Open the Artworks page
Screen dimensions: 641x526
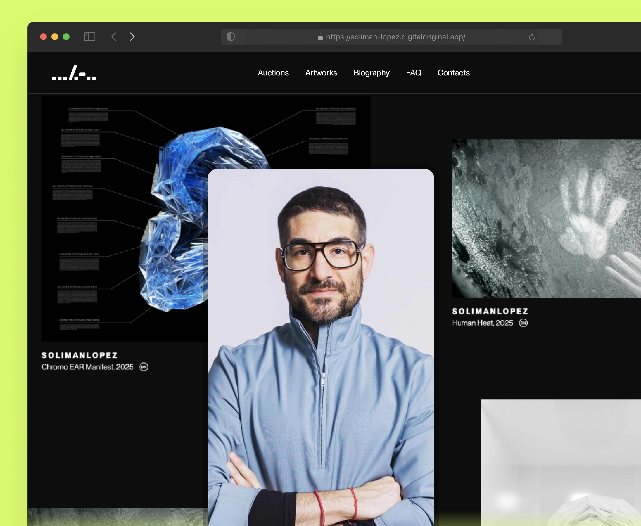point(321,73)
